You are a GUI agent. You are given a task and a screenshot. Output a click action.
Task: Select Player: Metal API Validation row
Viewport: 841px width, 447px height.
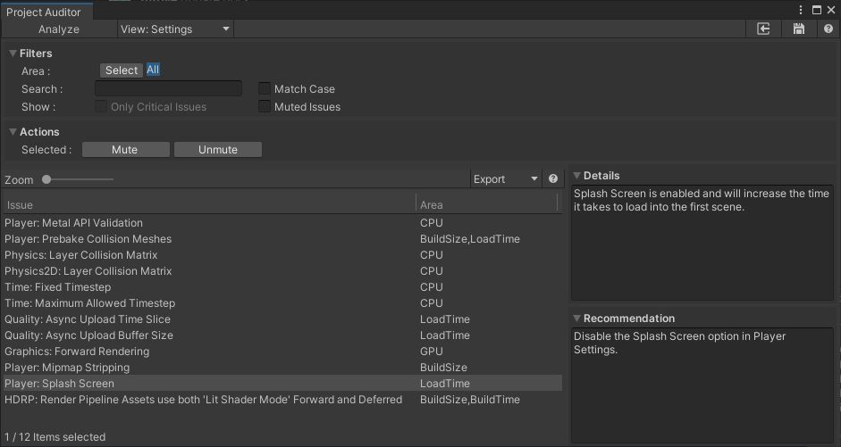coord(282,223)
